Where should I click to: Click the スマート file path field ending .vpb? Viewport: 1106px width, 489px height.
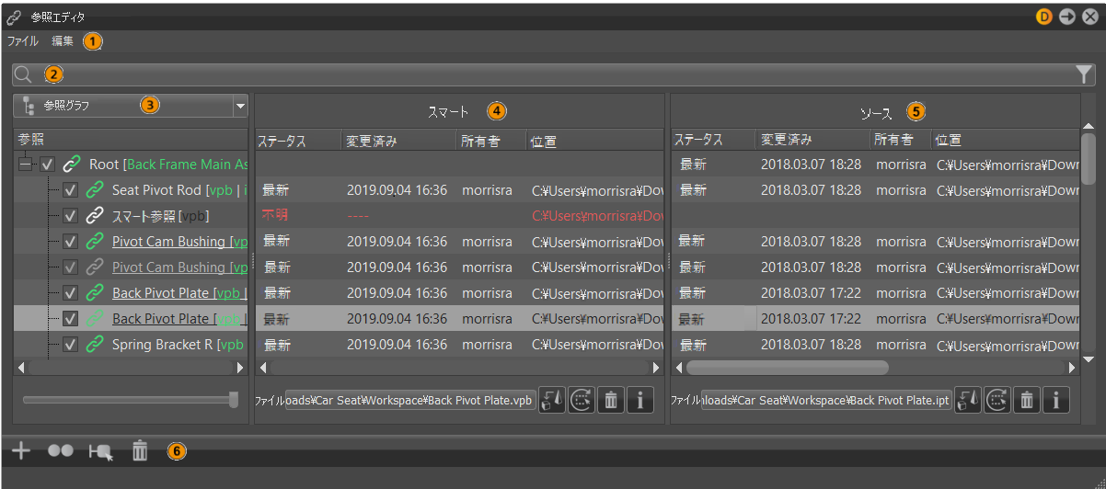click(x=410, y=402)
